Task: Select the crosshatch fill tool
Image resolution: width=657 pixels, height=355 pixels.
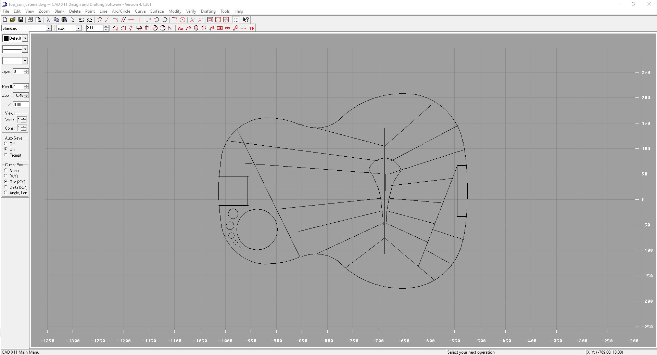Action: pos(196,28)
